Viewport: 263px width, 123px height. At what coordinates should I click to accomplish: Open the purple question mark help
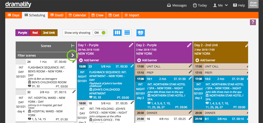pyautogui.click(x=253, y=22)
